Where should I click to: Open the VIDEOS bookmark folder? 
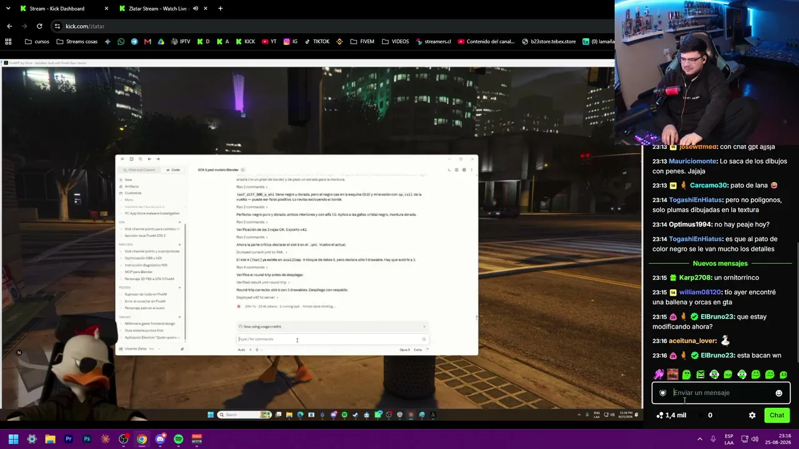pos(396,42)
